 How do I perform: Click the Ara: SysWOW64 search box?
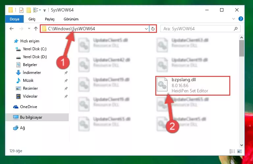[x=200, y=29]
